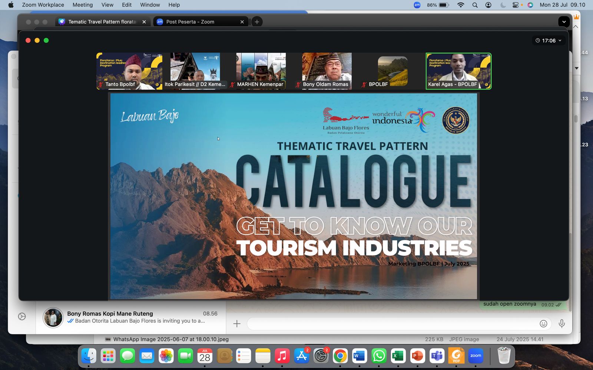
Task: Open the App Store dock icon
Action: click(x=302, y=356)
